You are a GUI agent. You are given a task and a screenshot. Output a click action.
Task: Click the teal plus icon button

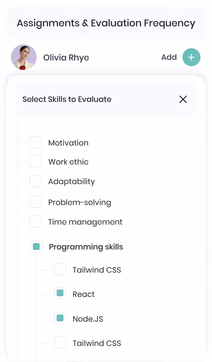click(x=191, y=57)
